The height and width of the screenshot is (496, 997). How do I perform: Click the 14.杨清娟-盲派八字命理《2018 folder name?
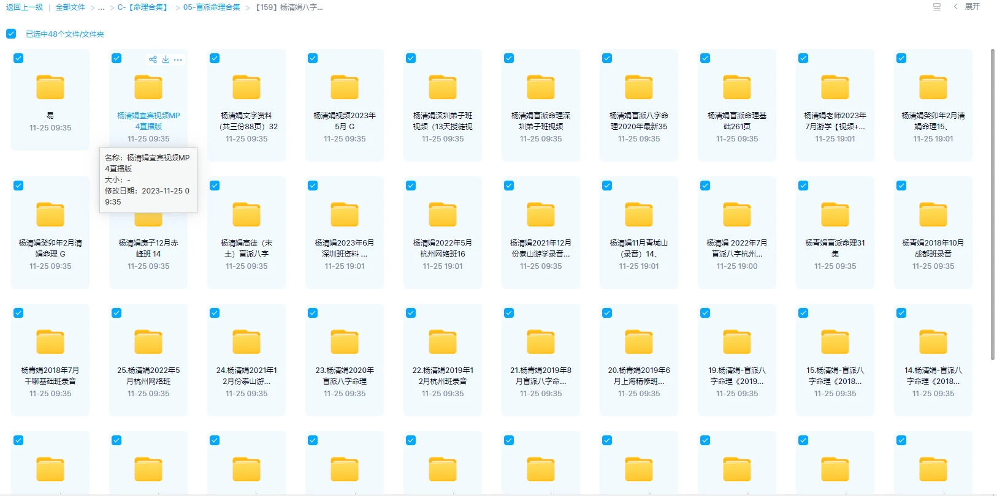pyautogui.click(x=933, y=375)
